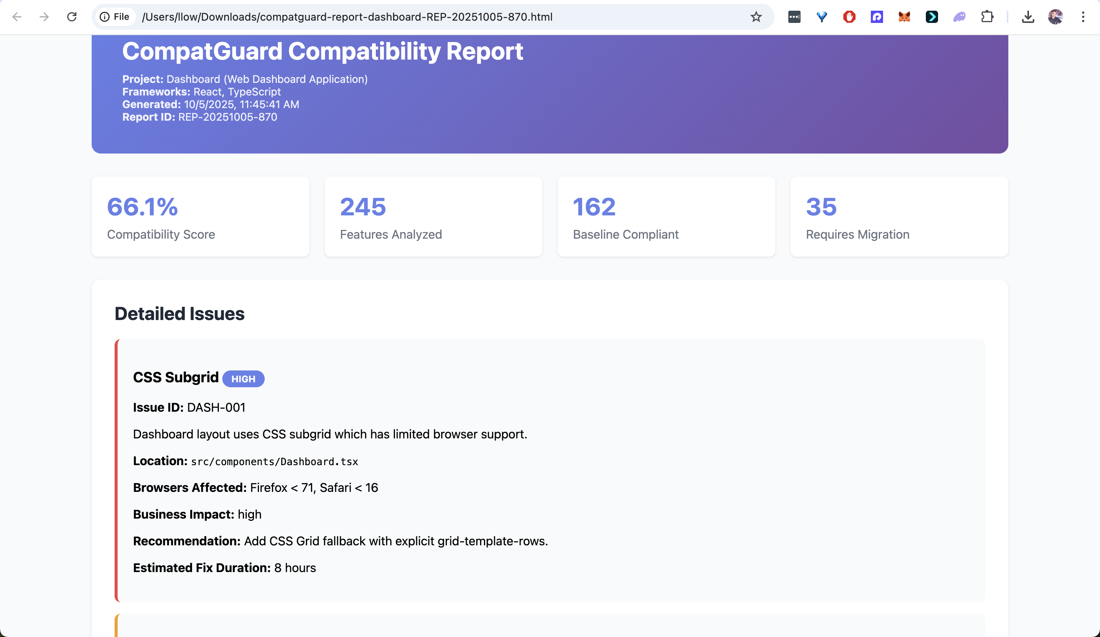Open the Extensions puzzle-piece menu
The width and height of the screenshot is (1100, 637).
[987, 17]
